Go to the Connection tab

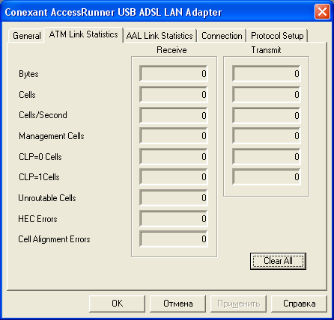pyautogui.click(x=222, y=36)
